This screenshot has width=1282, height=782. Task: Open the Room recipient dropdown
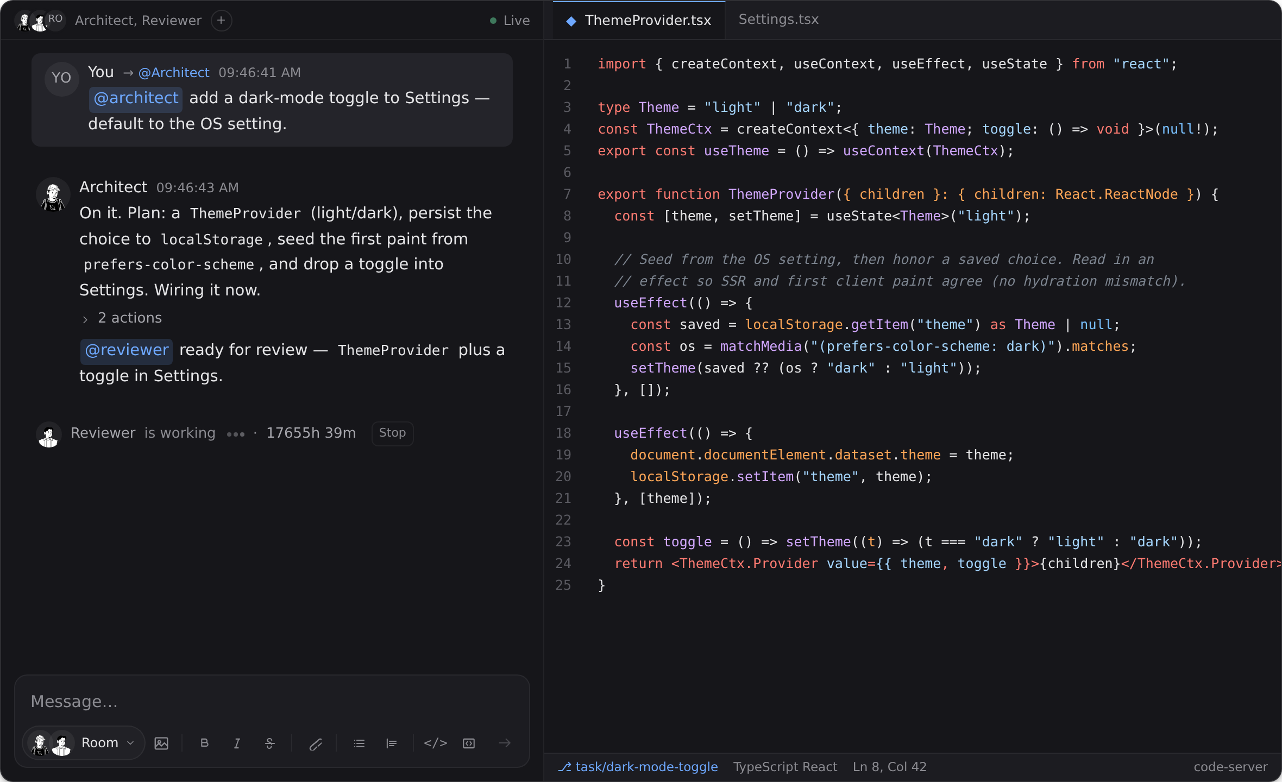click(x=84, y=743)
